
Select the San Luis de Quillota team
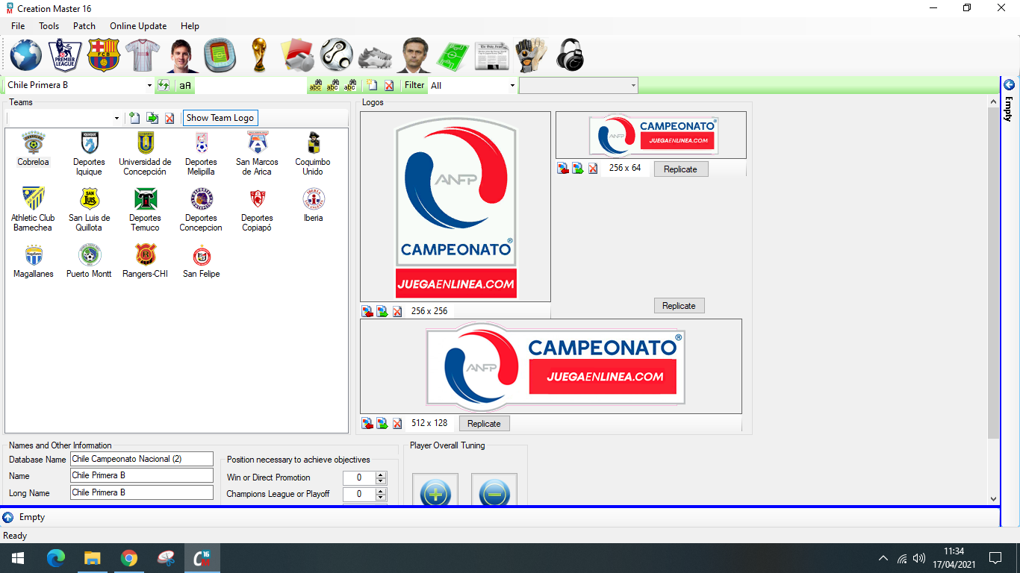coord(89,210)
